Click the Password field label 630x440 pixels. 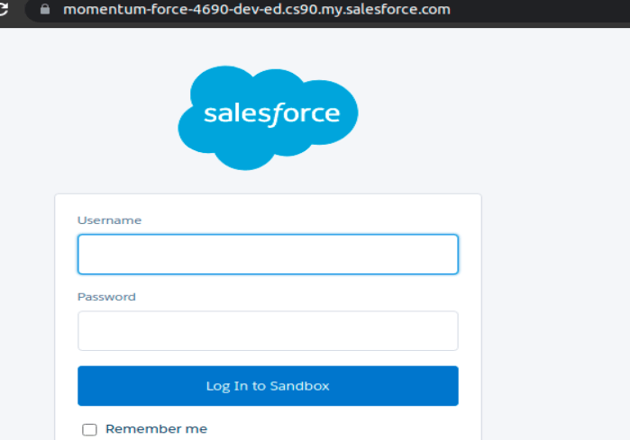click(106, 297)
